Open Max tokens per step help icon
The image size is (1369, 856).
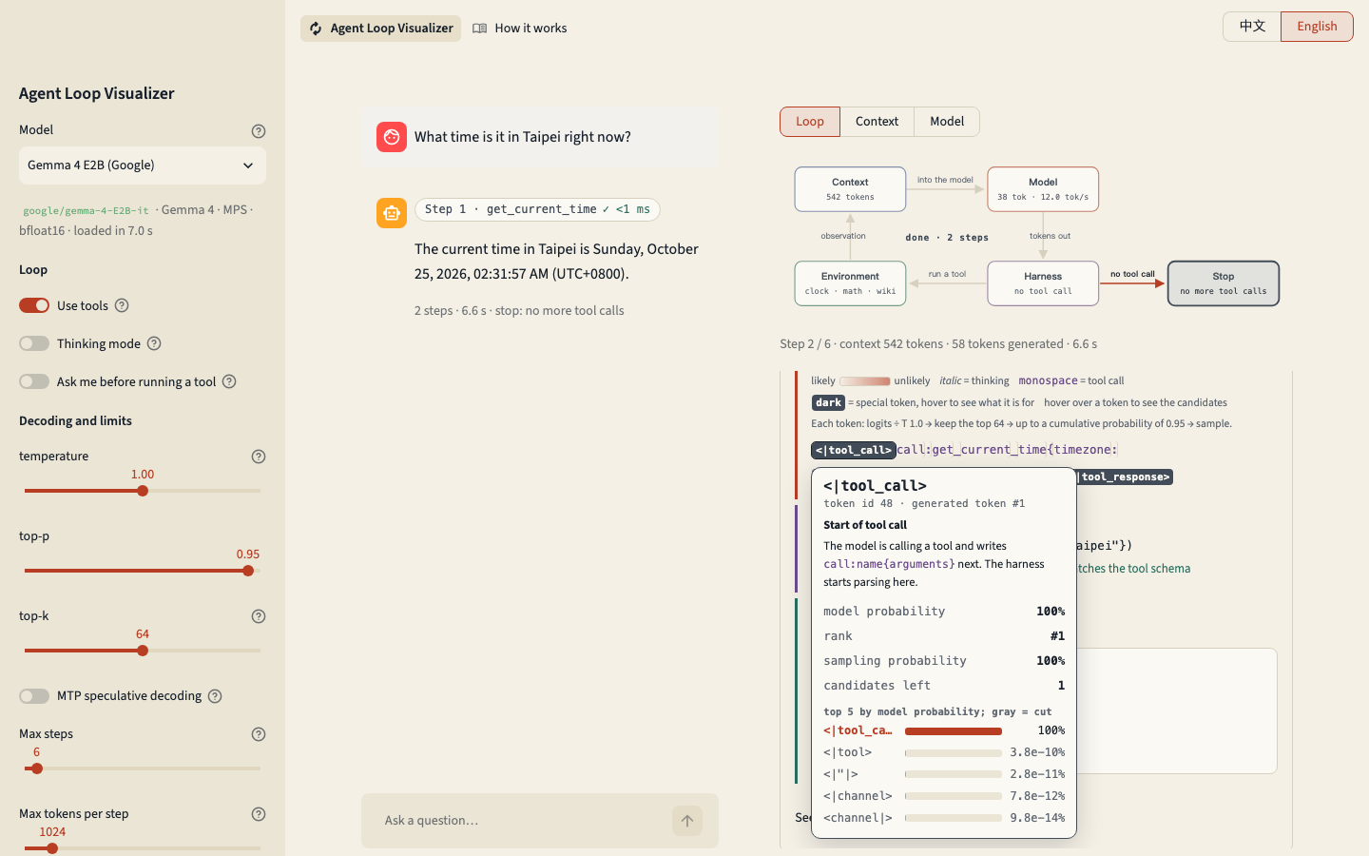point(259,814)
